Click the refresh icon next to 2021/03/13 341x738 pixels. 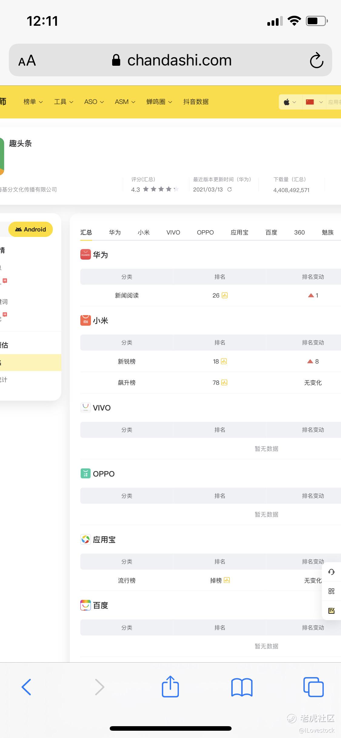click(229, 189)
